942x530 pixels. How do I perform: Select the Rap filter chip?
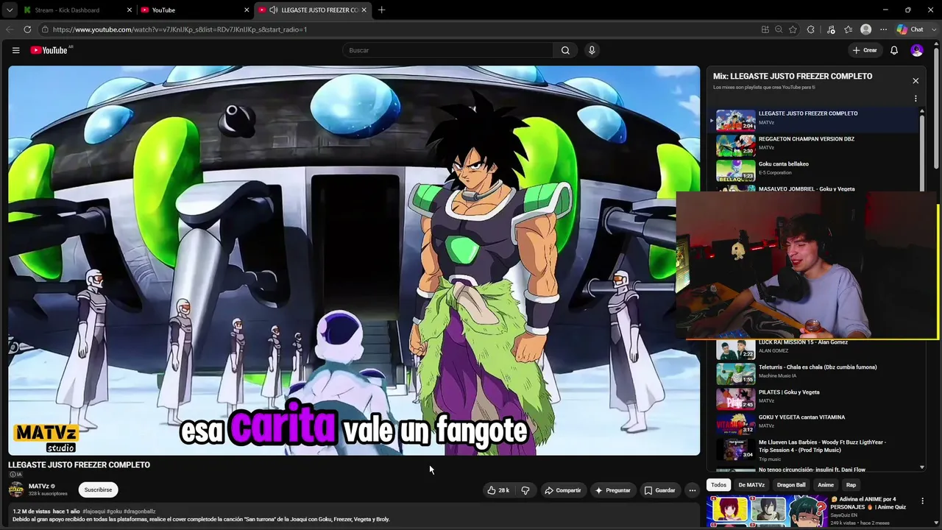pyautogui.click(x=851, y=485)
